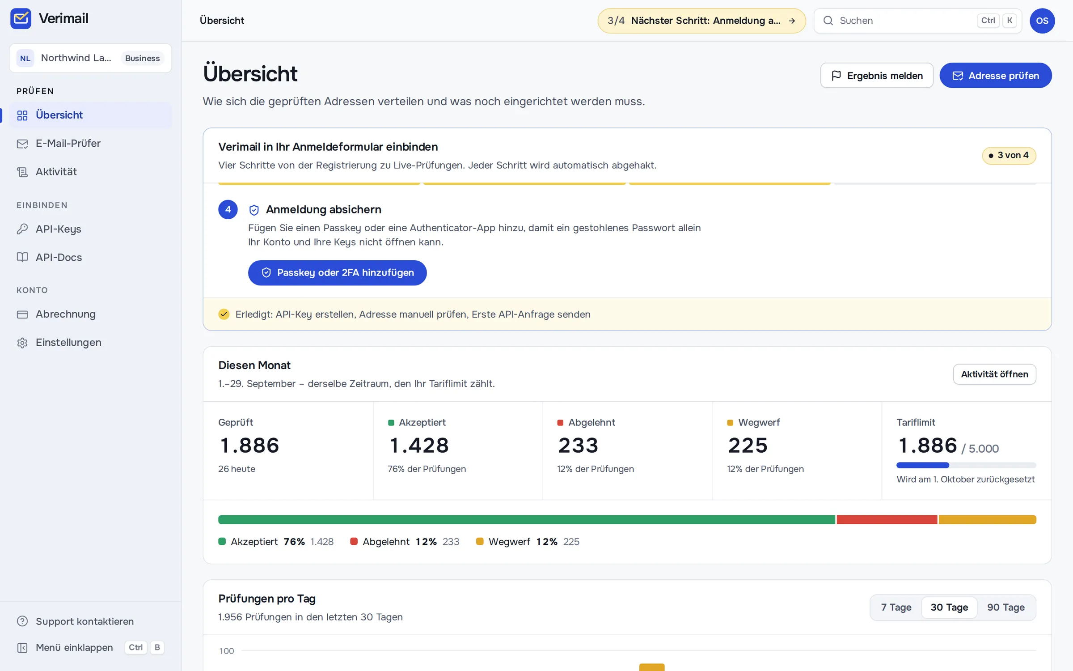Screen dimensions: 1073x671
Task: Open the Northwind La… workspace switcher
Action: [90, 58]
